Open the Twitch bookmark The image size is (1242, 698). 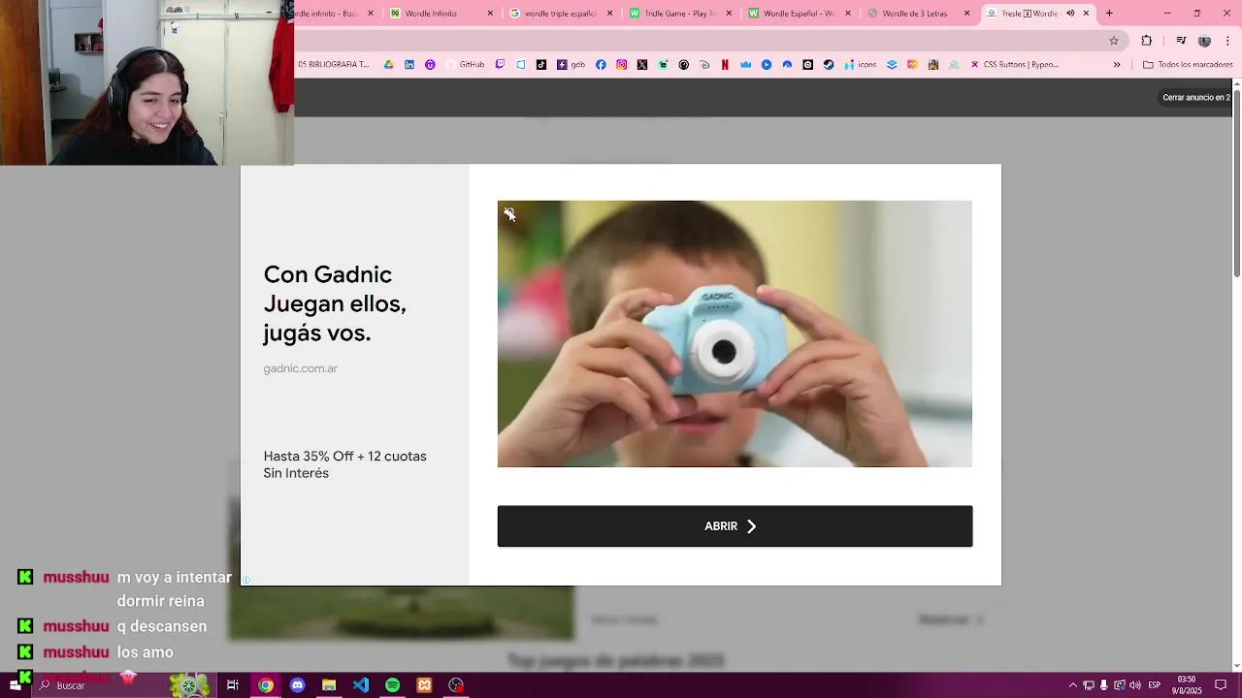point(501,65)
